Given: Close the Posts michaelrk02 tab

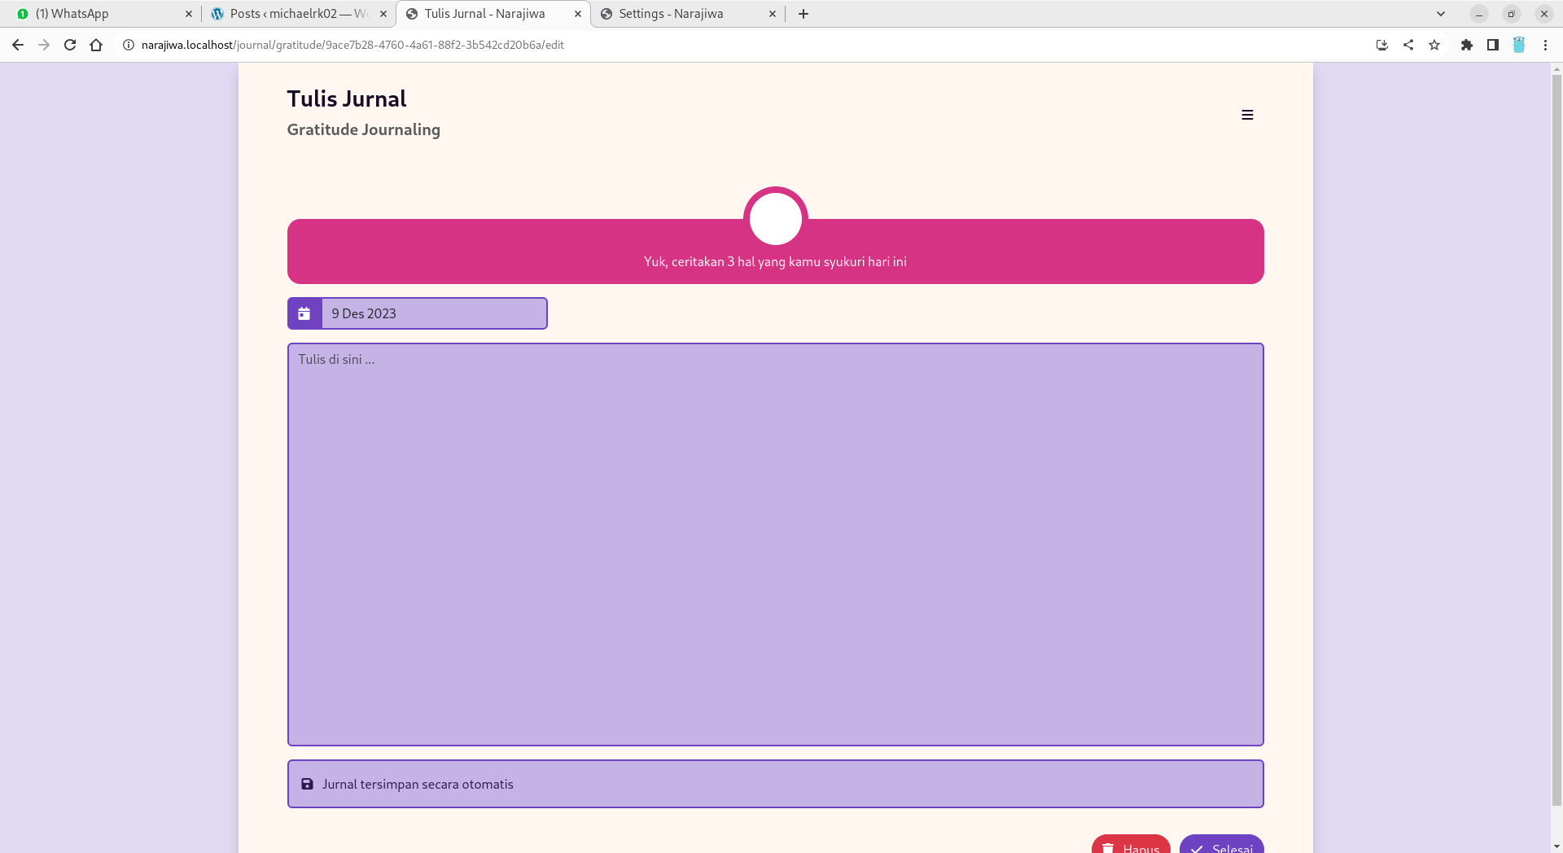Looking at the screenshot, I should pos(383,14).
